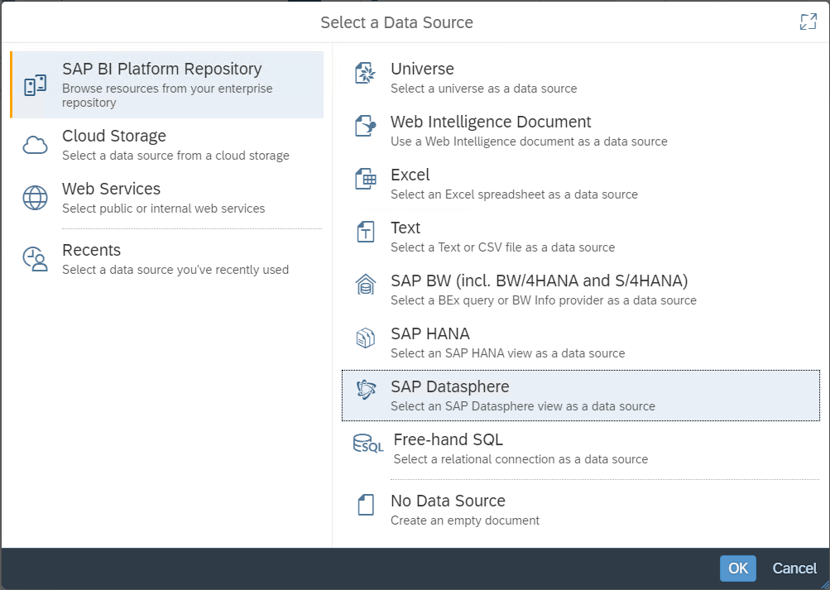Click the Text file icon
The image size is (830, 590).
pyautogui.click(x=365, y=232)
